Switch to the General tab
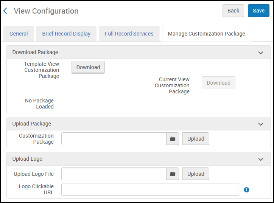Image resolution: width=274 pixels, height=203 pixels. [x=19, y=34]
